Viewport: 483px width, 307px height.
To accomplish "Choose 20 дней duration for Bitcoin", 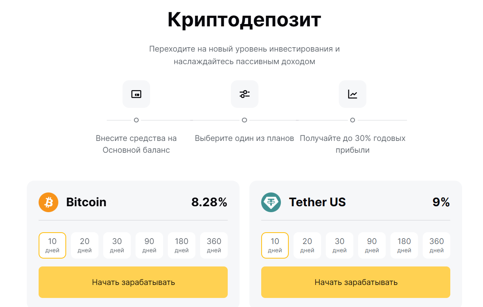I will point(84,245).
